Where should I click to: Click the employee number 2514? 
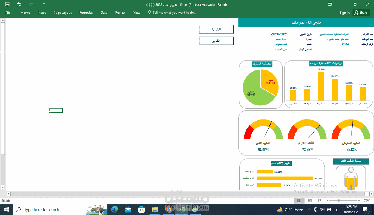pos(345,44)
